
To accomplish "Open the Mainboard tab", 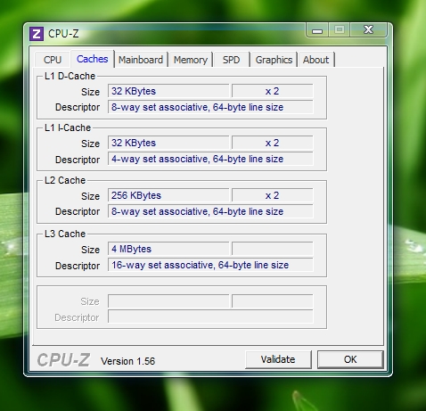I will 141,60.
